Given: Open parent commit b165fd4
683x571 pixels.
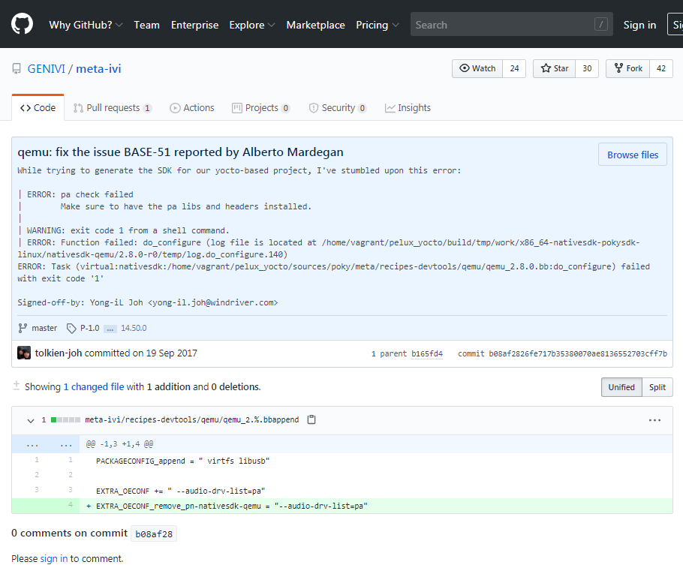Looking at the screenshot, I should 427,353.
